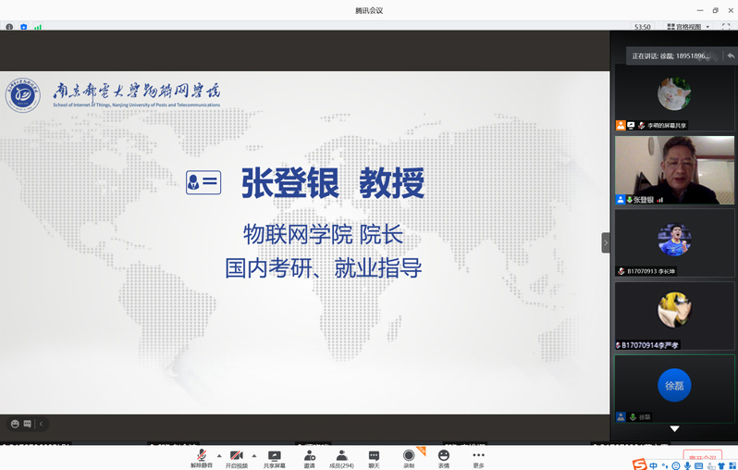Open video options arrow beside 开启视频
The height and width of the screenshot is (470, 738).
[x=254, y=455]
